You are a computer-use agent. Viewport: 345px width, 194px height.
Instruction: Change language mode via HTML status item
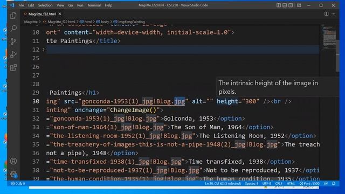pos(291,183)
